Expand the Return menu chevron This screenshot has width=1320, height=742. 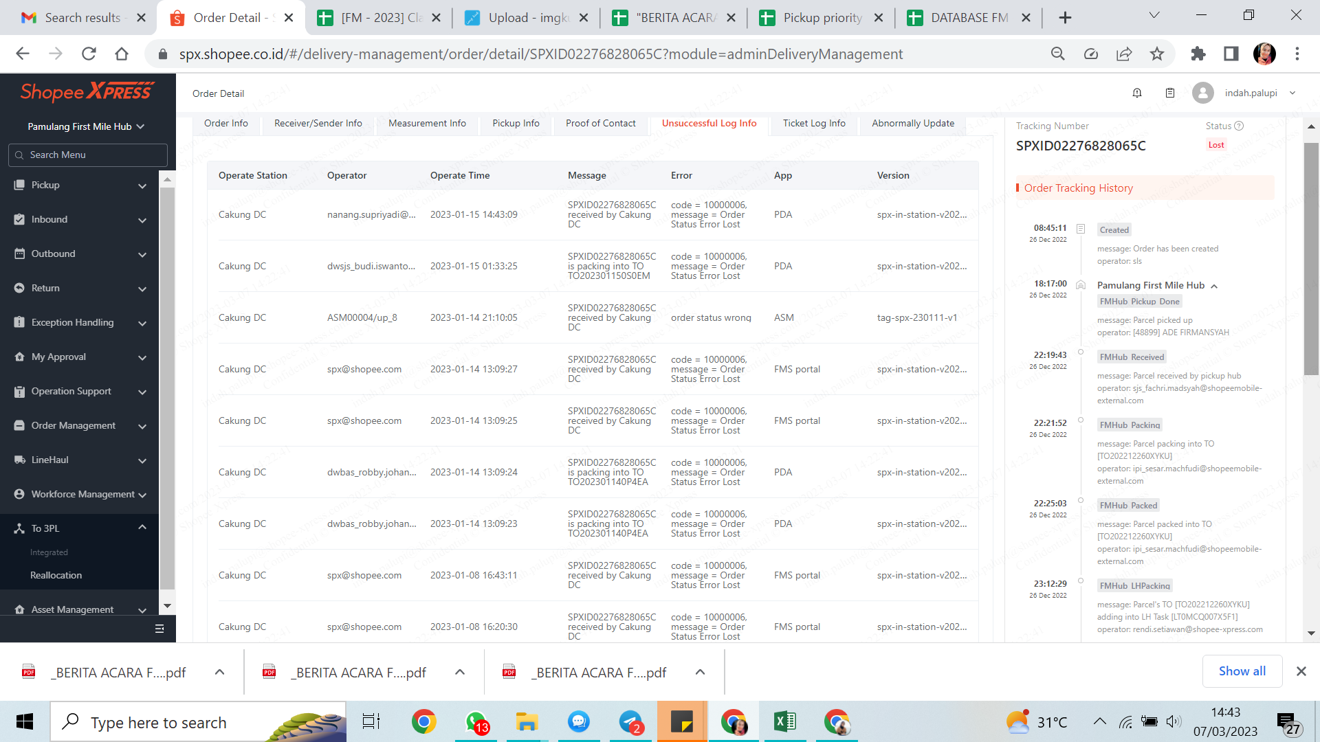142,289
